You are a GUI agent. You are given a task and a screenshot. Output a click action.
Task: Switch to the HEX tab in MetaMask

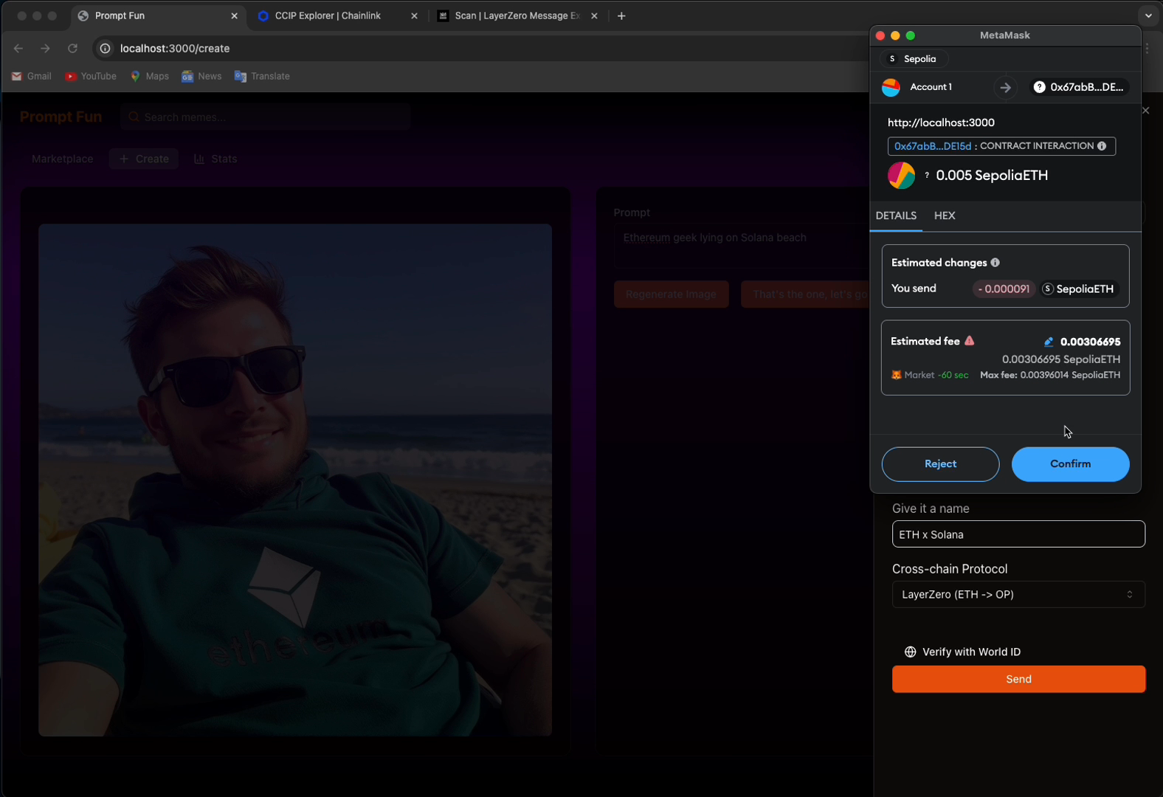click(945, 215)
